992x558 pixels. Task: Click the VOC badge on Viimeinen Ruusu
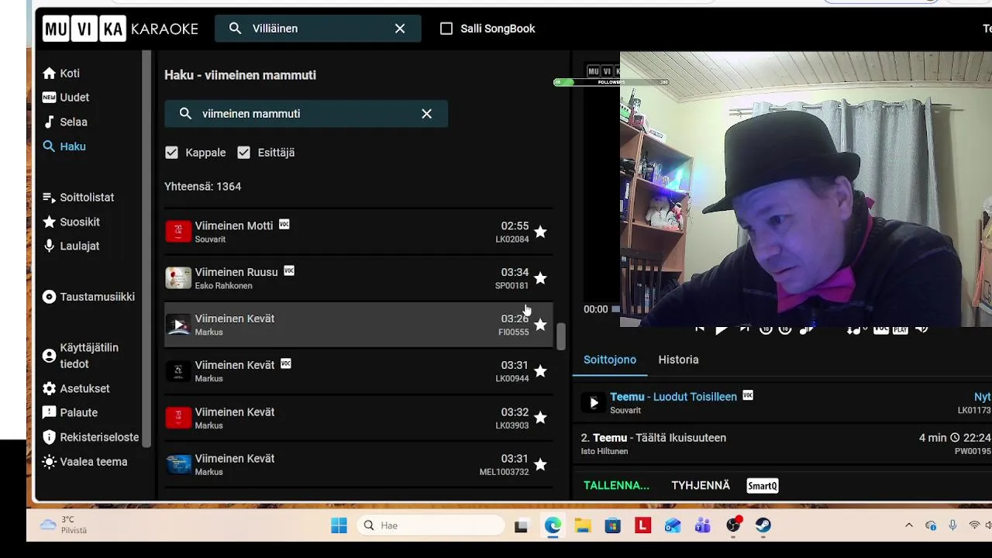click(x=289, y=270)
